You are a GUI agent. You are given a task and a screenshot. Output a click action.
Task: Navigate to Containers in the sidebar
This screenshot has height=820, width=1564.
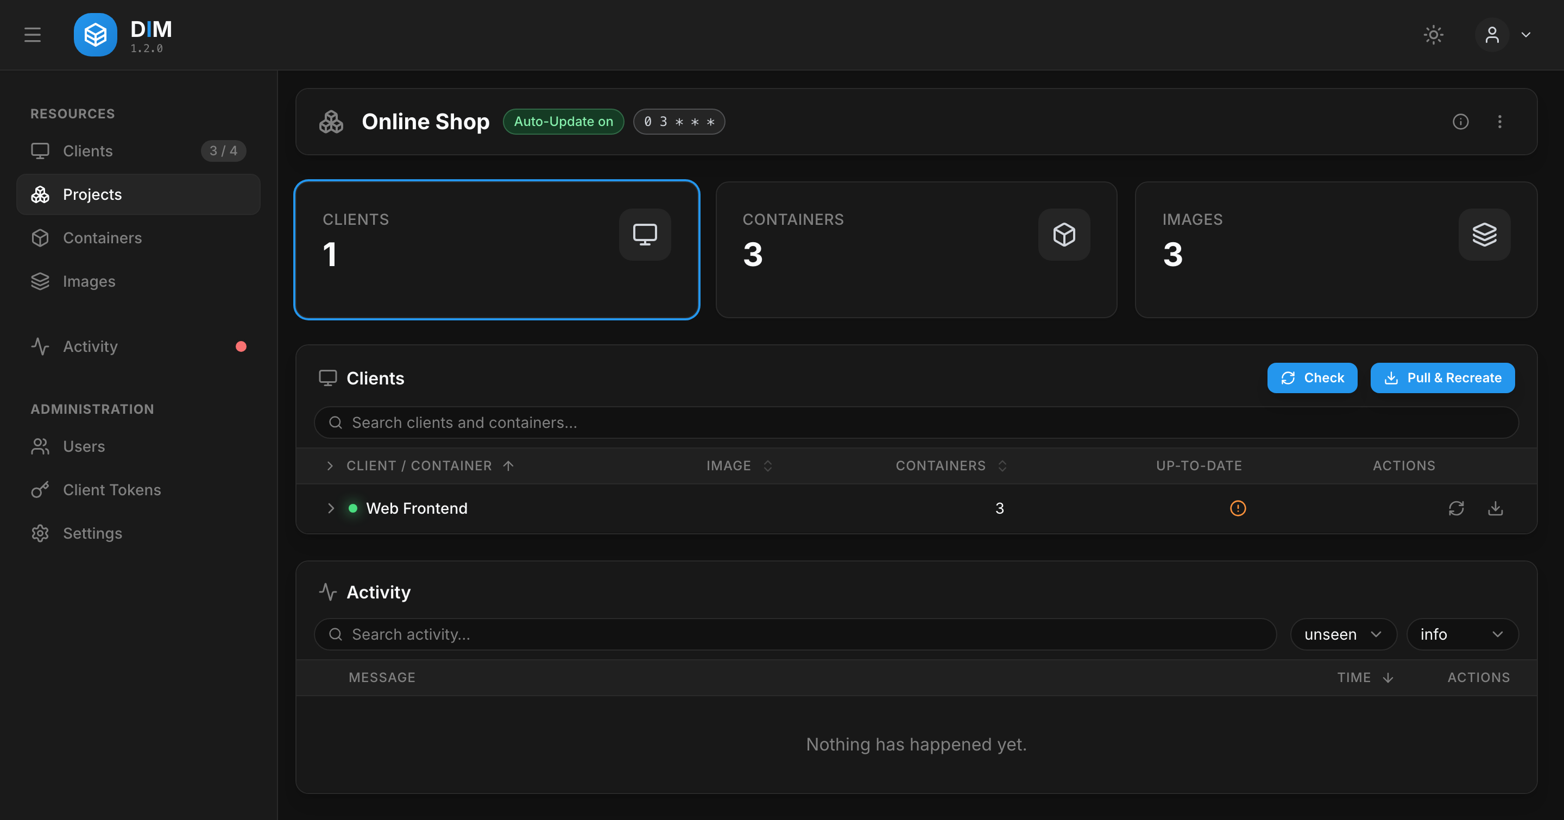coord(138,238)
